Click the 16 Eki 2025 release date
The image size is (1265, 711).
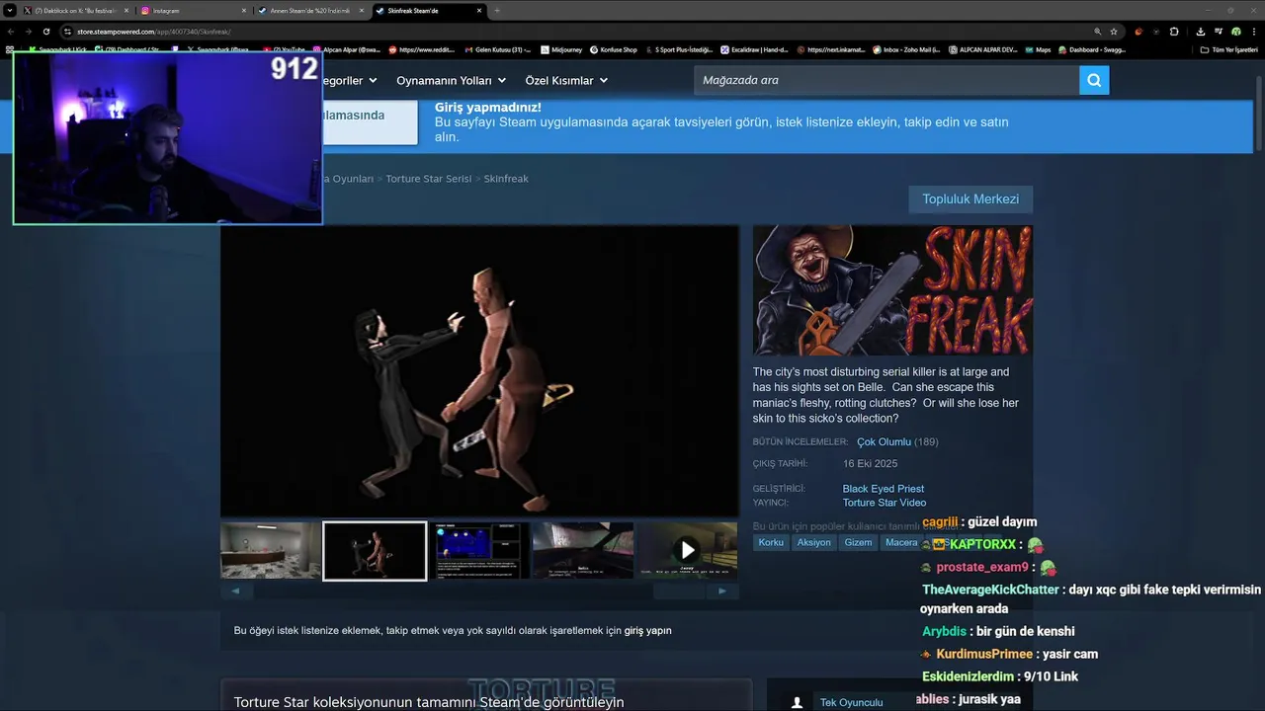click(x=870, y=464)
